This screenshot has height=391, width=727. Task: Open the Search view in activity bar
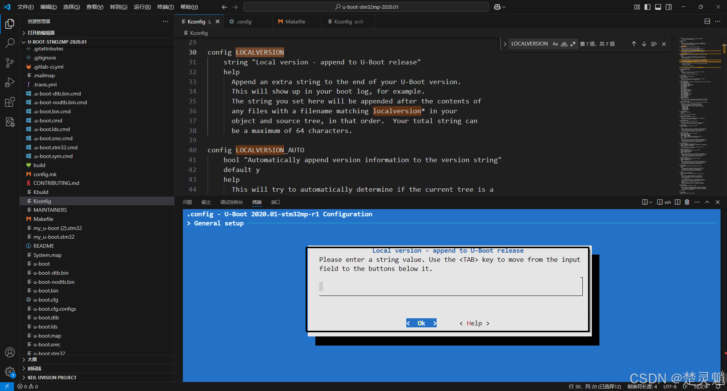10,43
